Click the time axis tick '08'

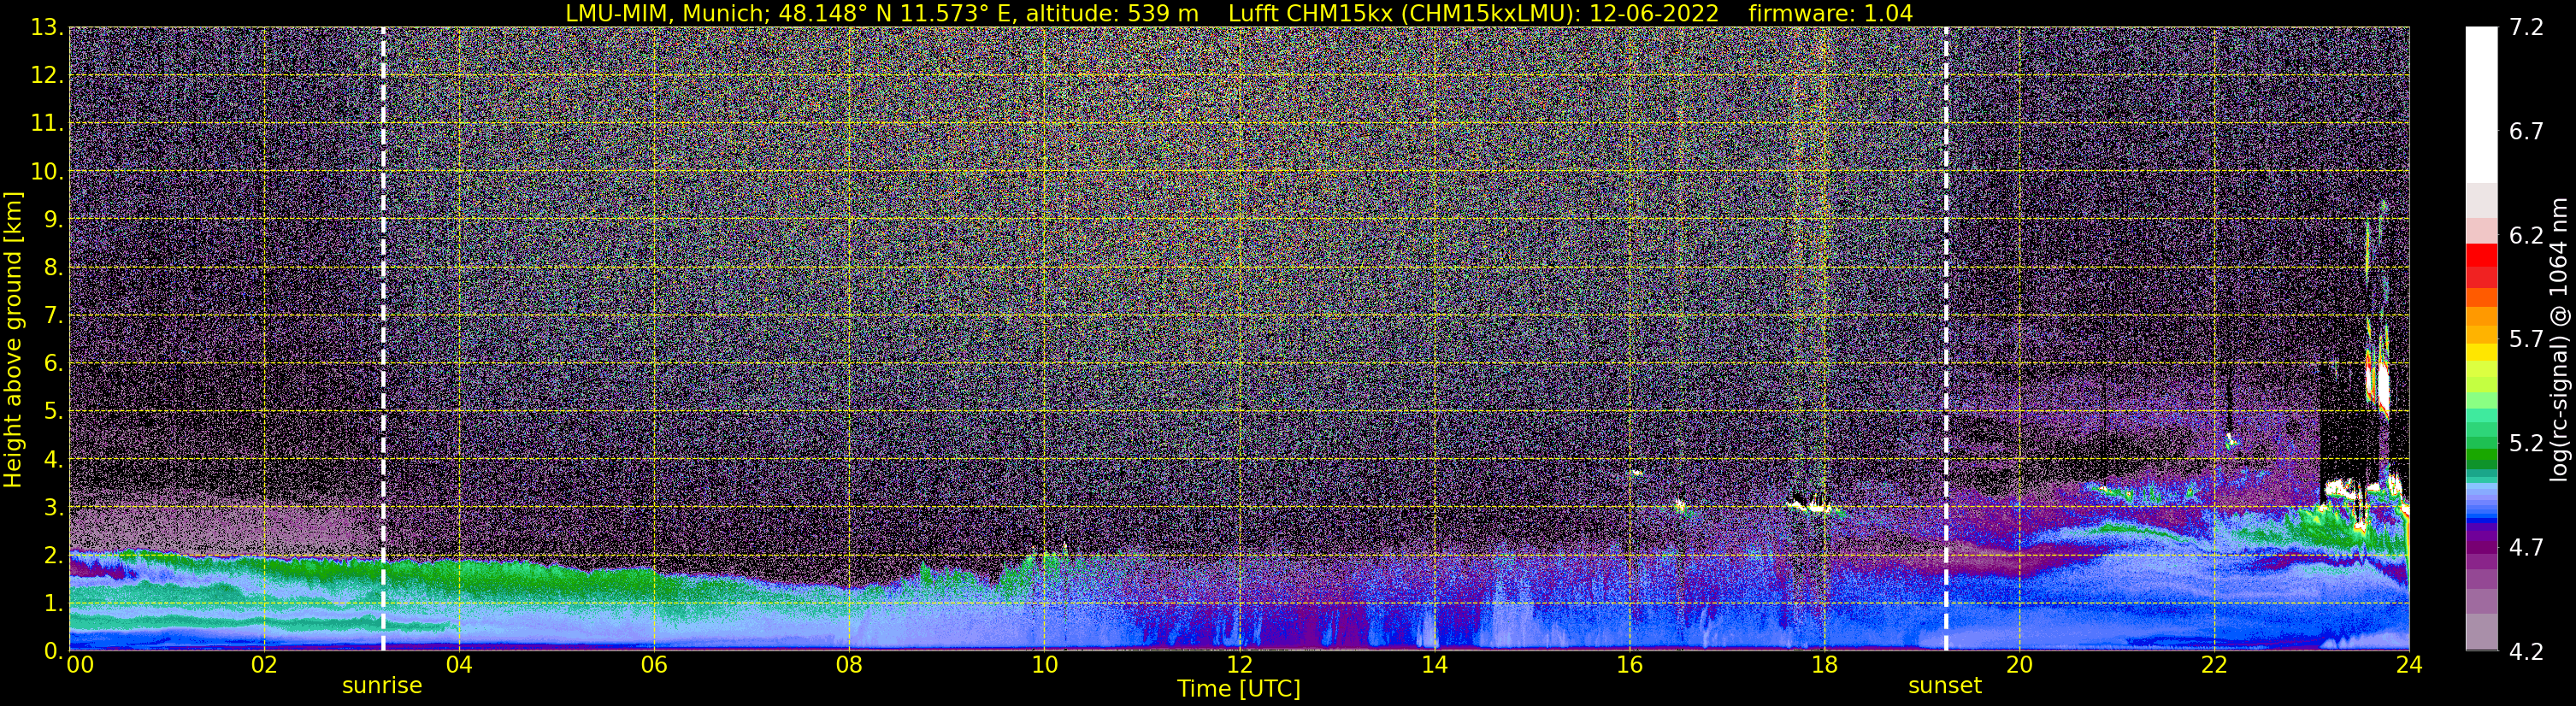point(849,665)
